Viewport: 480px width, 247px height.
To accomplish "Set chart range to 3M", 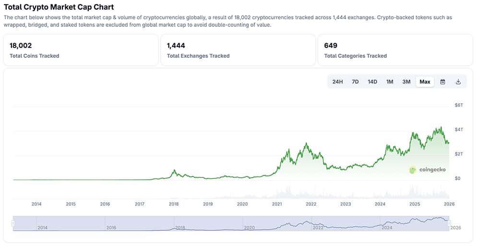I will (x=407, y=82).
